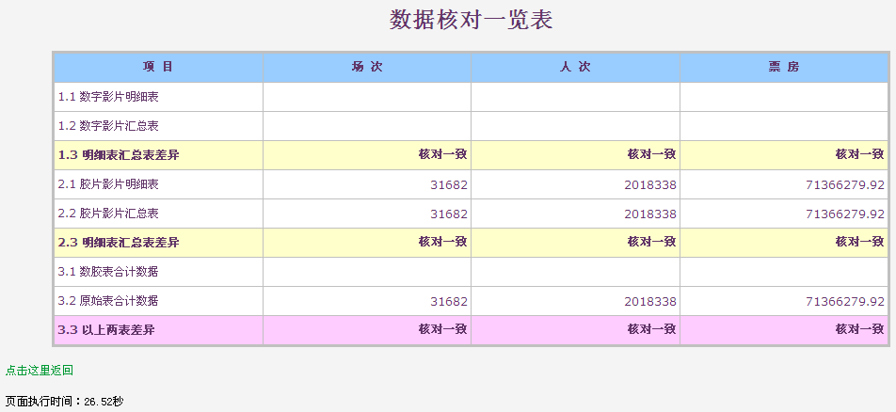Select row label 1.1 数字影片明细表
The width and height of the screenshot is (896, 412).
click(108, 97)
